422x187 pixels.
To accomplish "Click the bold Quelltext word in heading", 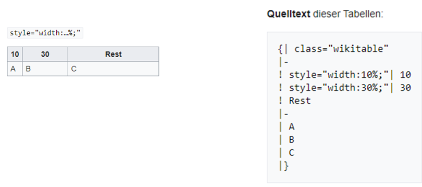I will click(289, 14).
